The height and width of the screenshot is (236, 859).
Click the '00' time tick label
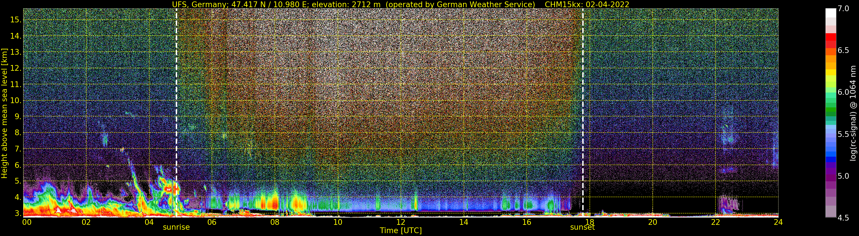(27, 222)
